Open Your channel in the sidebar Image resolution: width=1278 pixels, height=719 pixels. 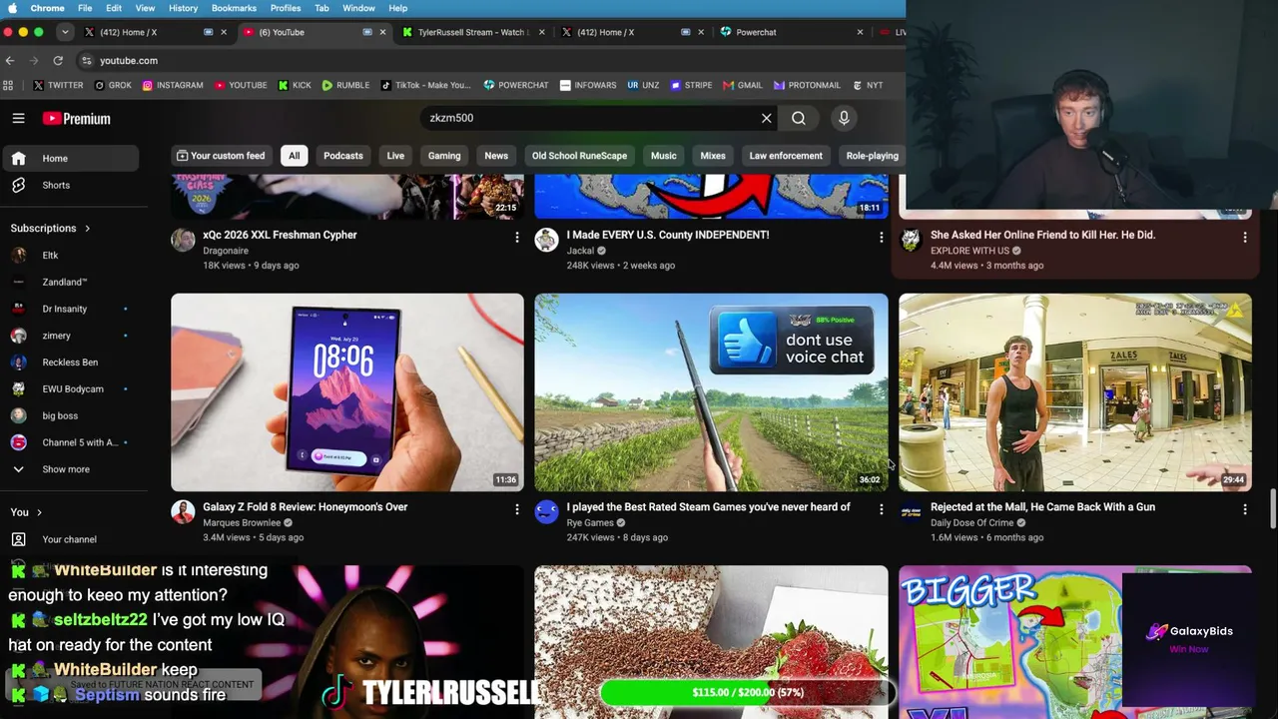pyautogui.click(x=69, y=539)
